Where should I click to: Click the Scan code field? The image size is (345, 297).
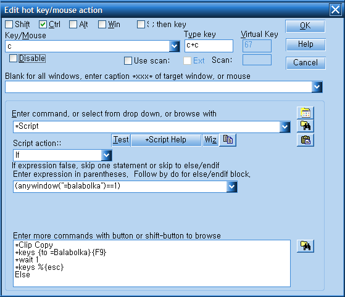(257, 60)
